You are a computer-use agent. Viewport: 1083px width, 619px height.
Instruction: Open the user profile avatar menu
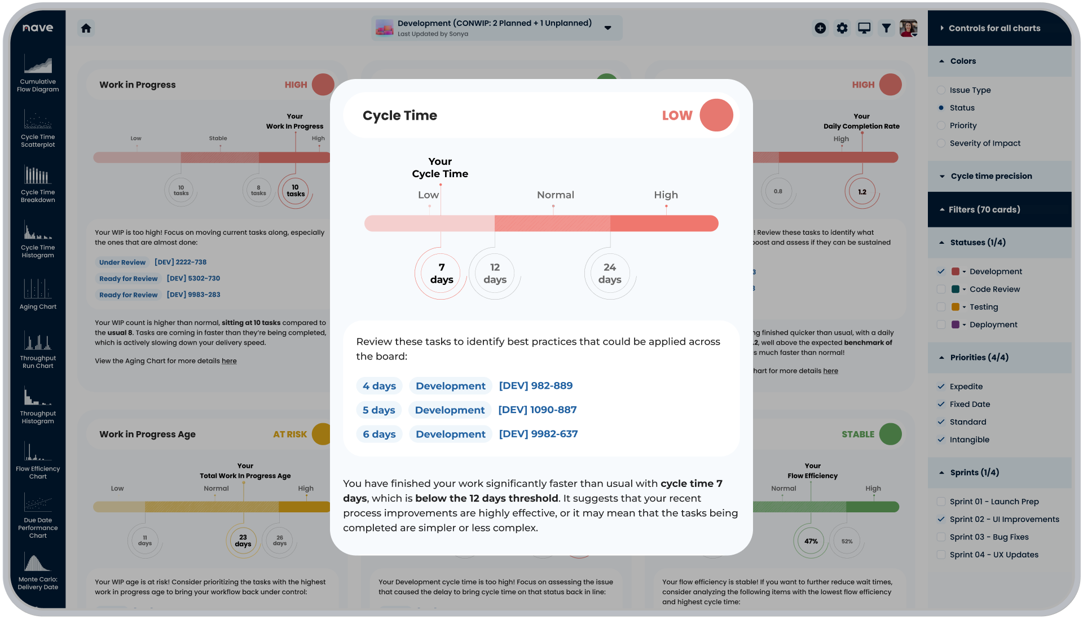click(909, 28)
